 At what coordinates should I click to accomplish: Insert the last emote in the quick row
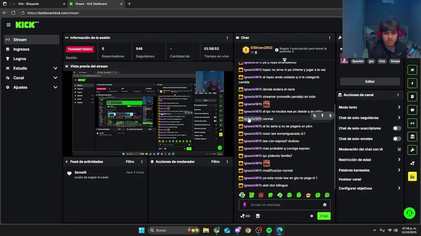[x=327, y=195]
